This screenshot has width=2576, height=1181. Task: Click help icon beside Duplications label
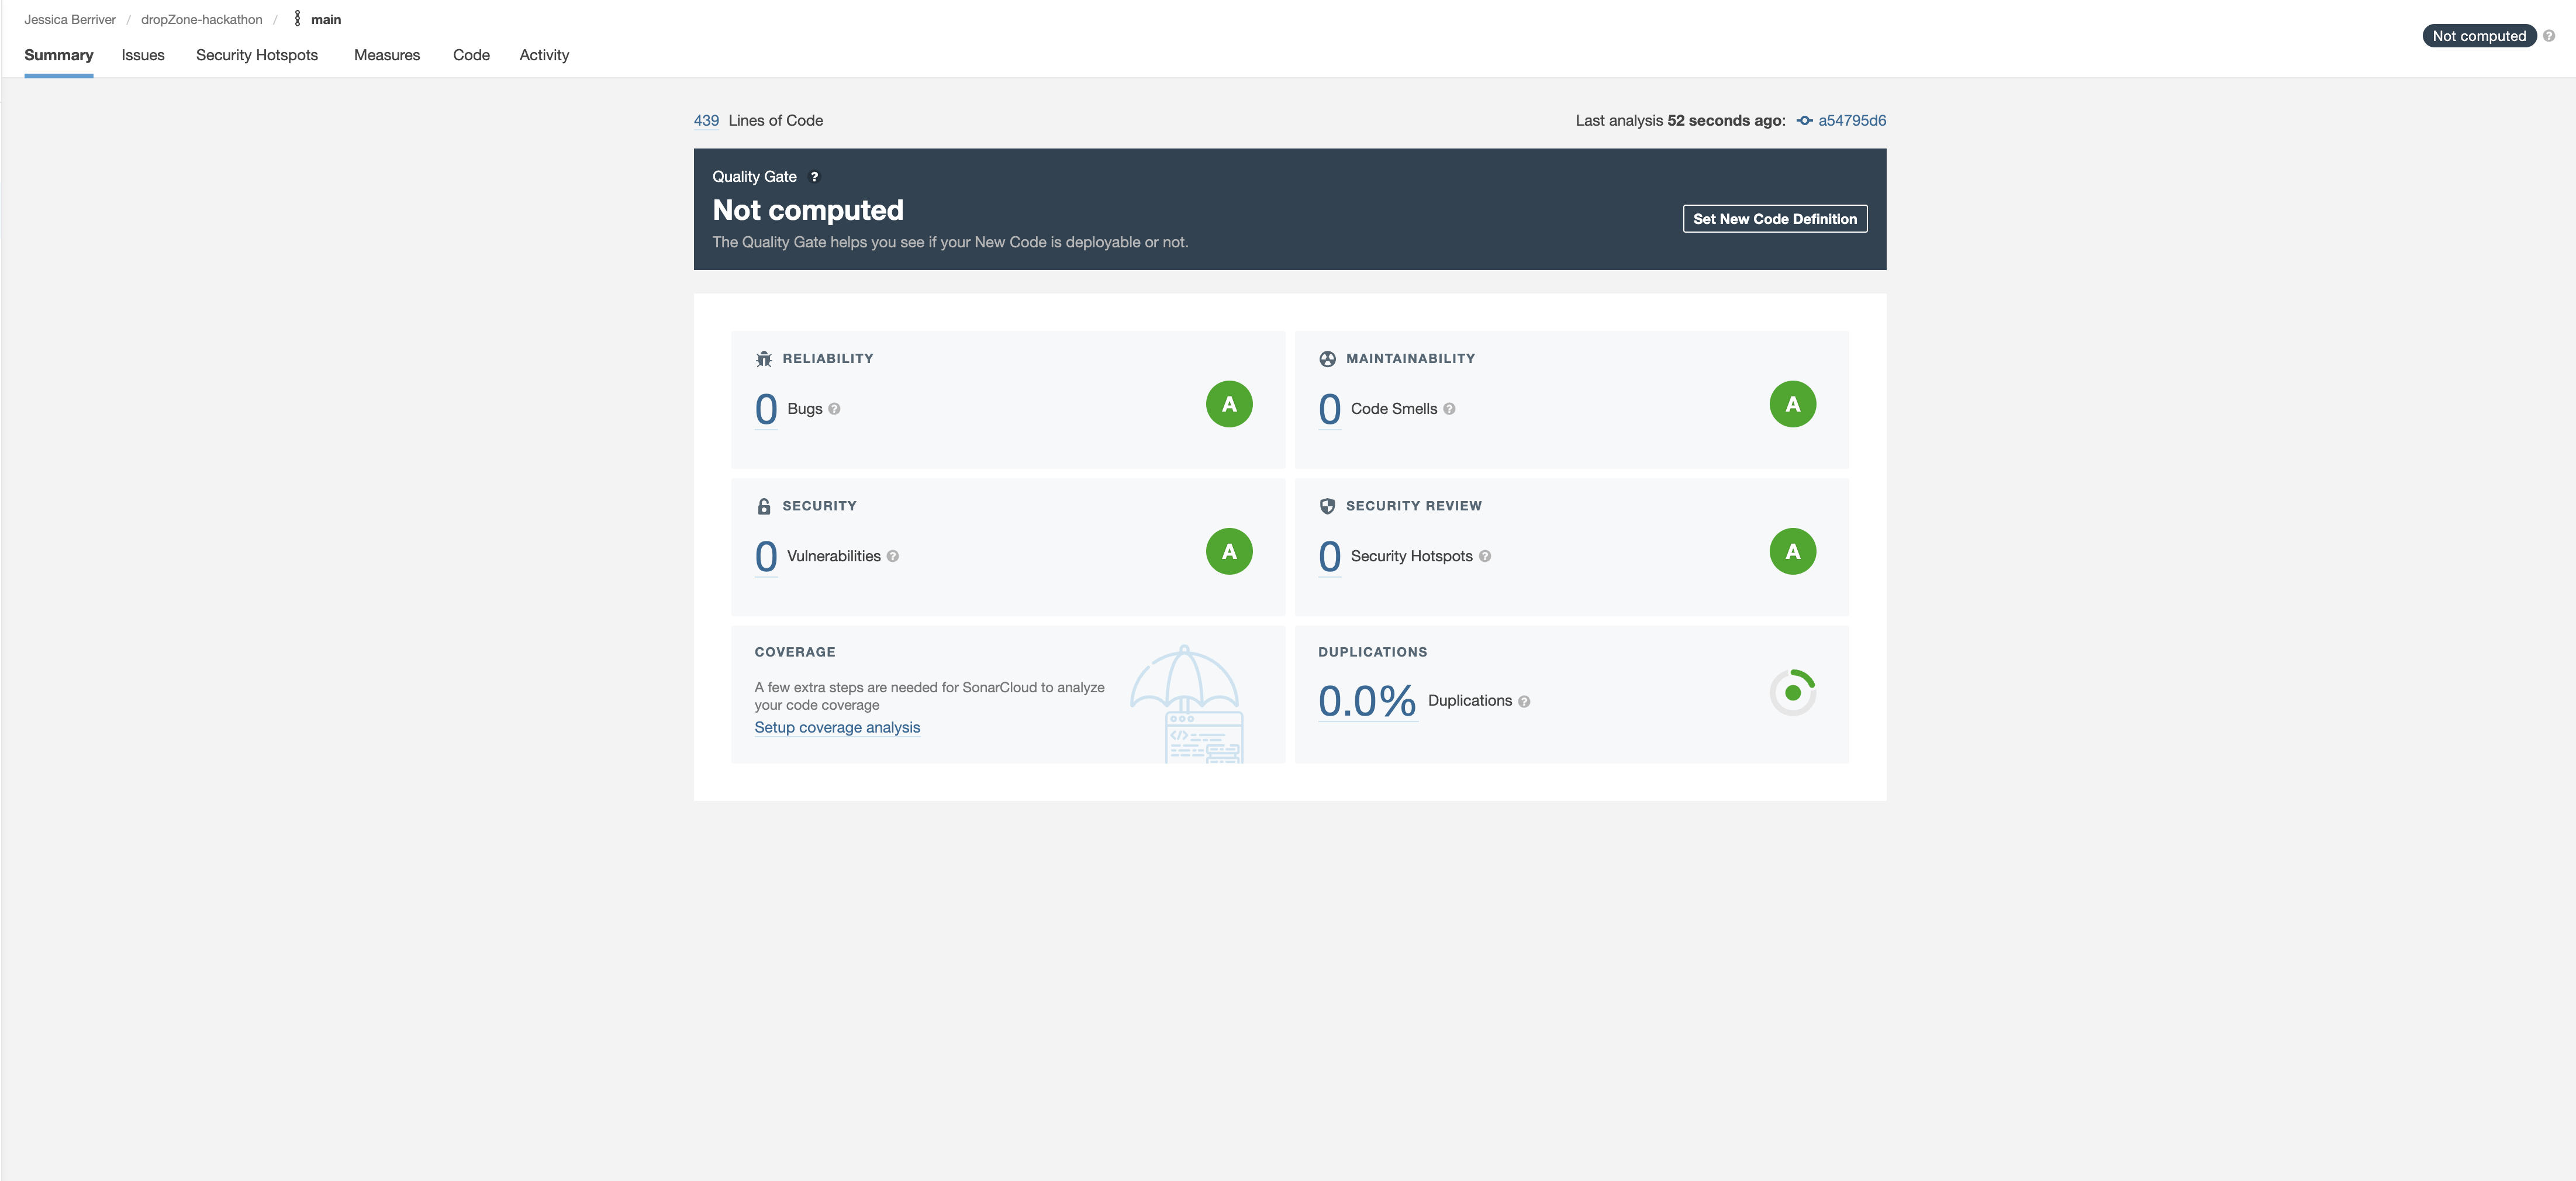tap(1524, 702)
